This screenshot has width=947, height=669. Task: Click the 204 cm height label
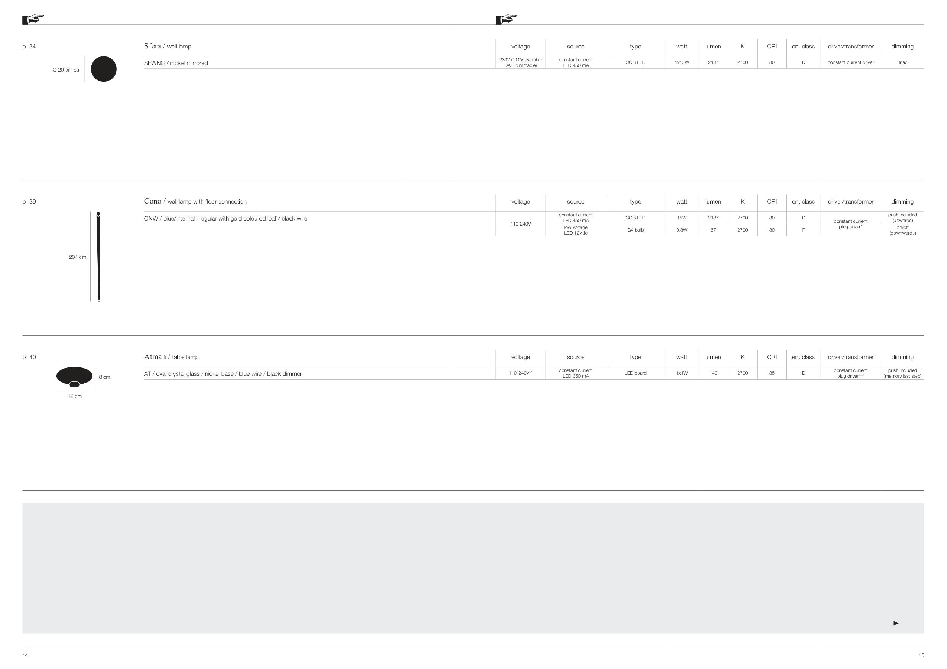pos(78,257)
